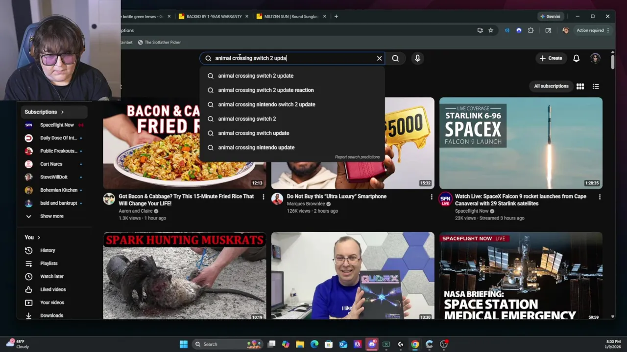Open the YouTube account avatar menu
627x352 pixels.
[595, 58]
